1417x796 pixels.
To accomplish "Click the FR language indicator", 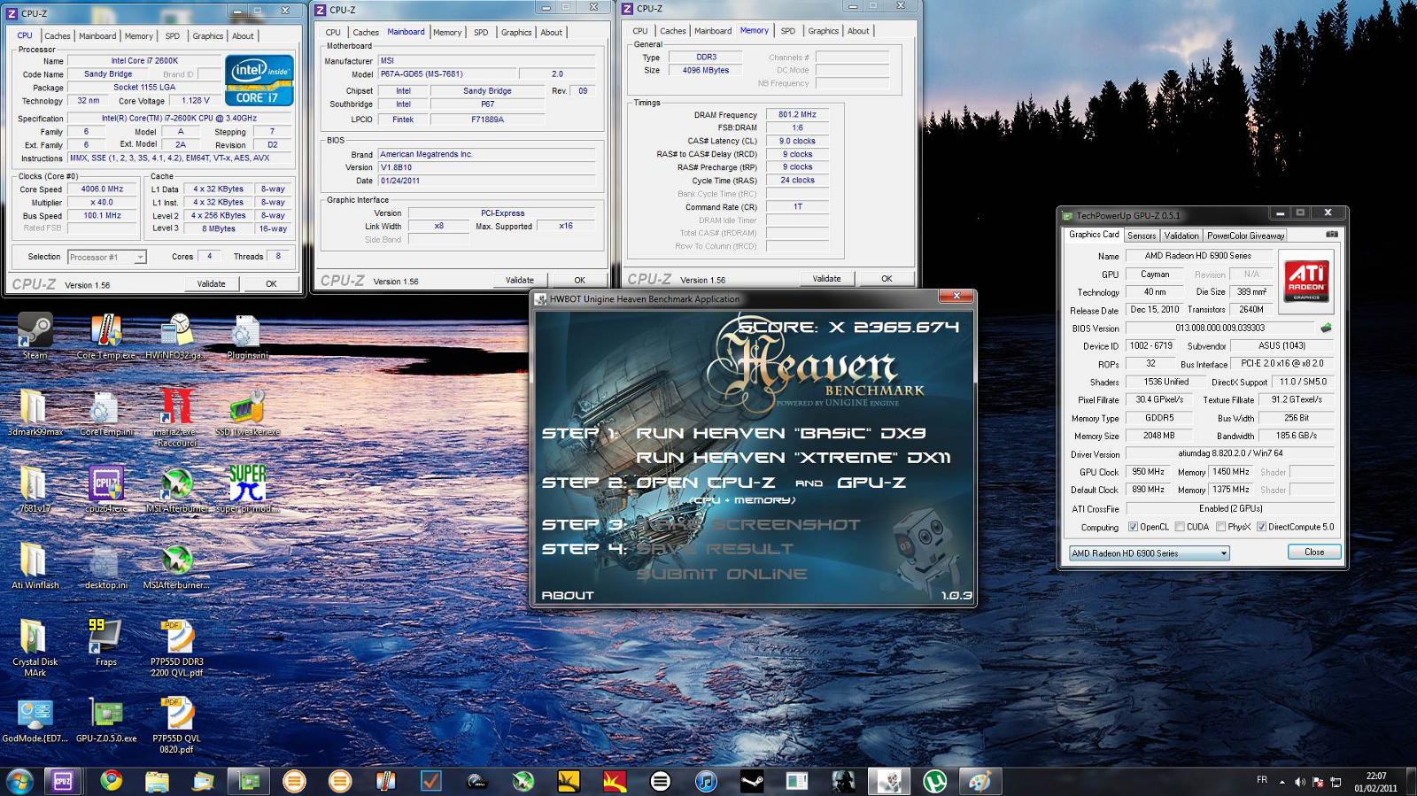I will coord(1262,780).
